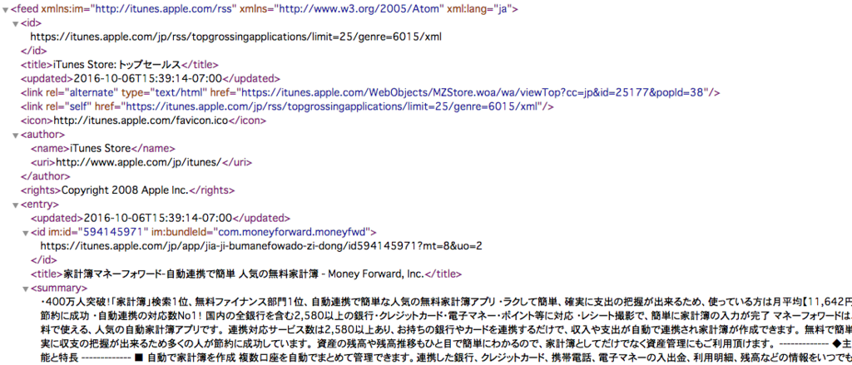Click the summary line starting 能と特長

tap(446, 358)
